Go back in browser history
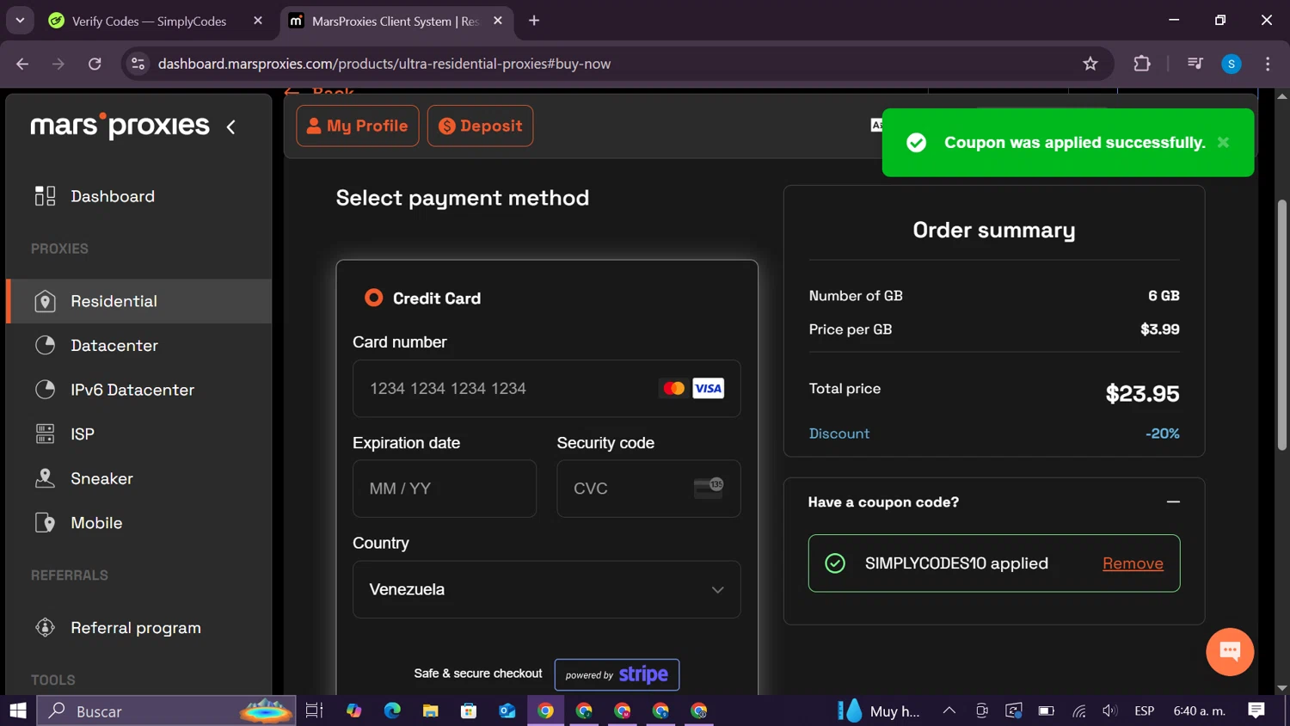 [x=22, y=64]
